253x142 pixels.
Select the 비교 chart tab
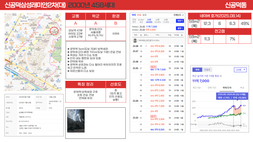point(242,88)
